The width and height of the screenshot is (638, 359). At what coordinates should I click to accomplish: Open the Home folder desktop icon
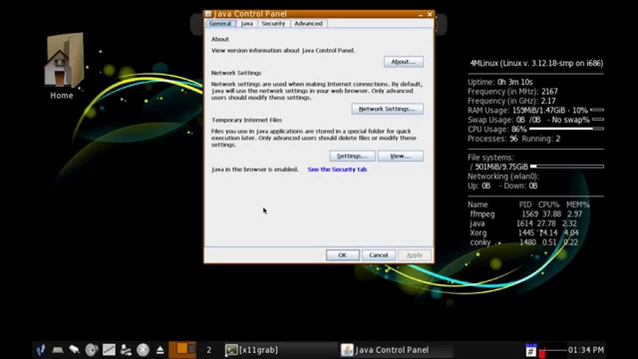pos(62,66)
